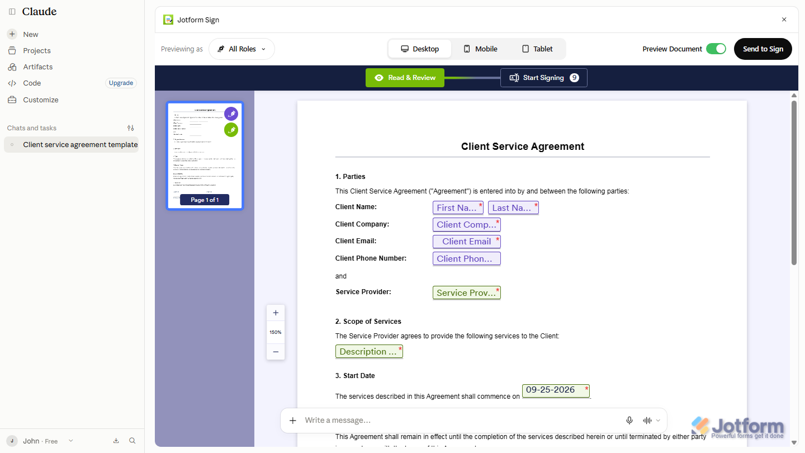Open the Customize section
Image resolution: width=805 pixels, height=453 pixels.
40,100
